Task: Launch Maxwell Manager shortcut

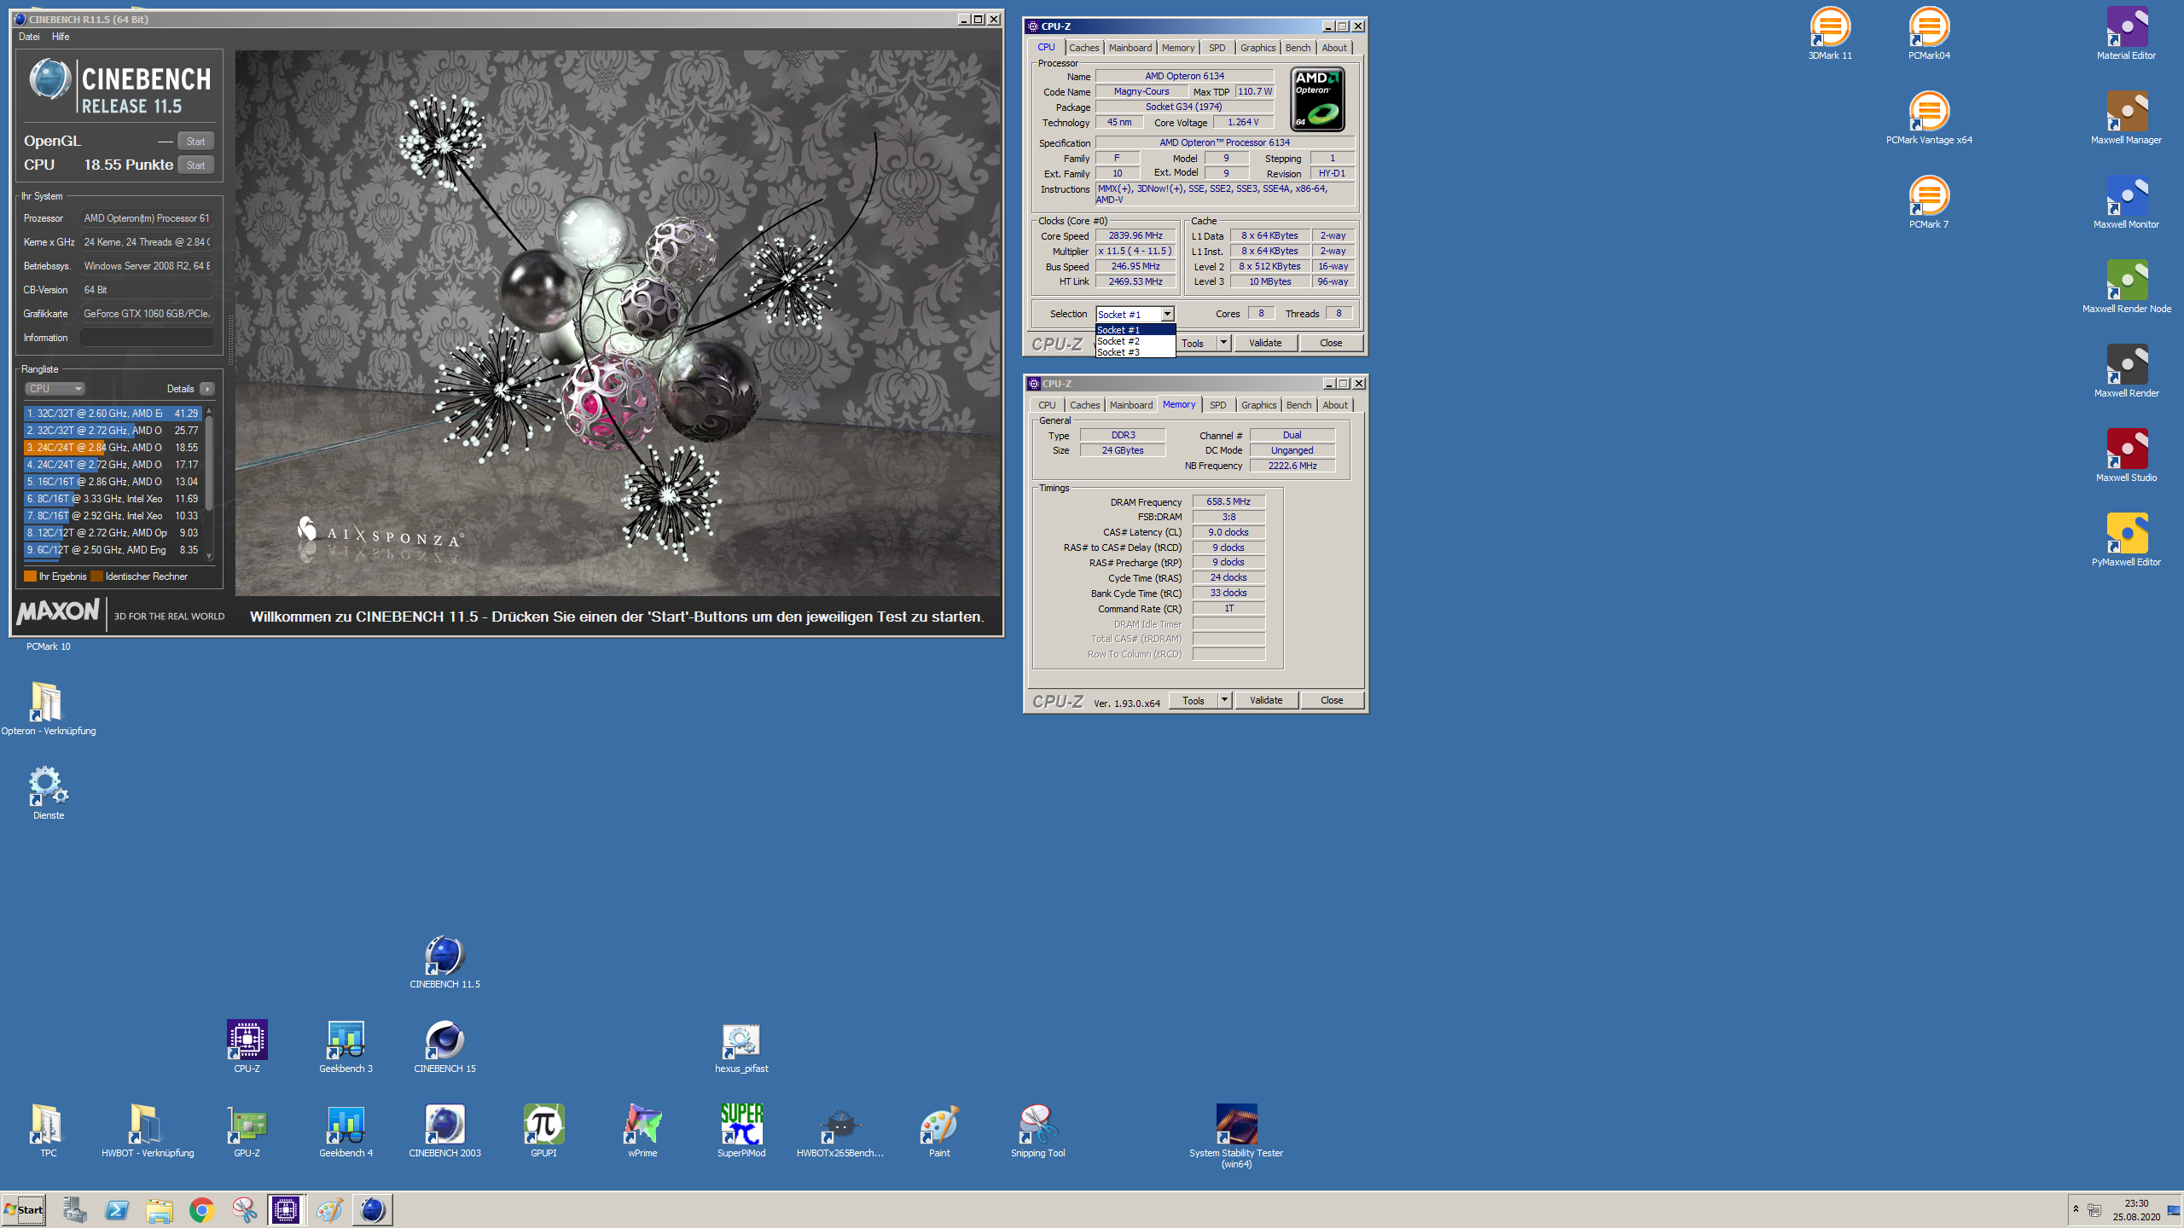Action: click(x=2126, y=119)
